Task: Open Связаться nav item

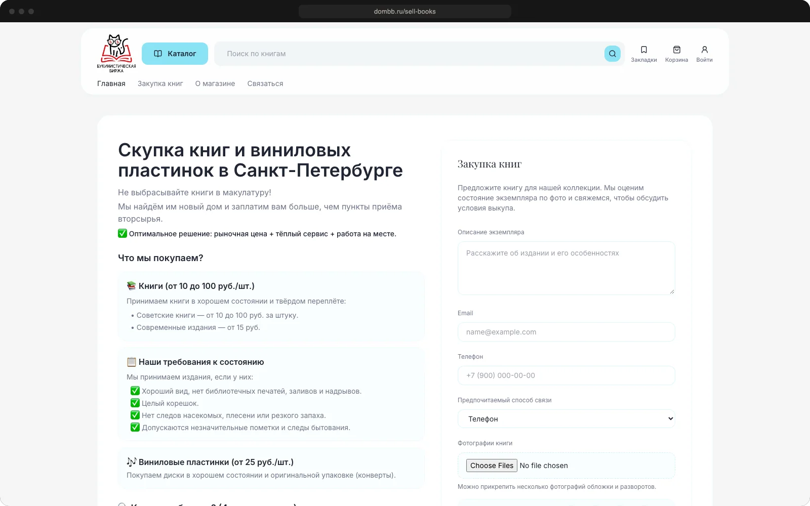Action: [265, 83]
